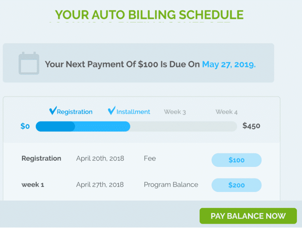Click the Registration checkmark icon
This screenshot has width=302, height=228.
click(x=53, y=111)
